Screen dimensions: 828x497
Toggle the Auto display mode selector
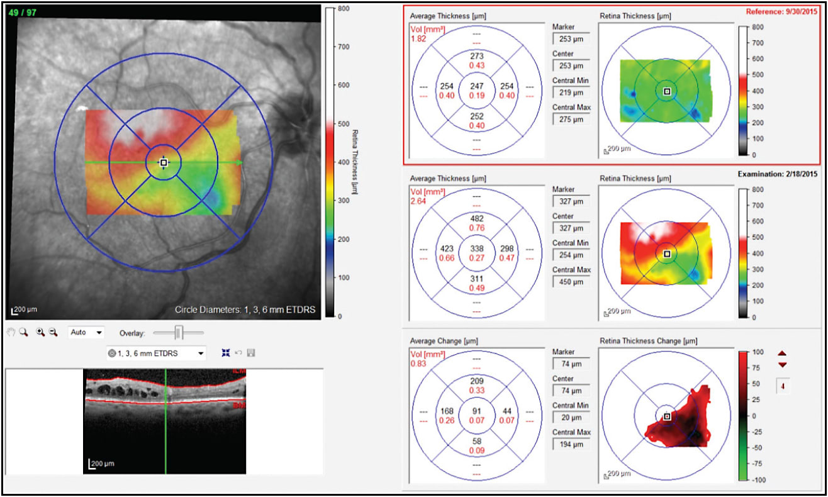[x=85, y=332]
